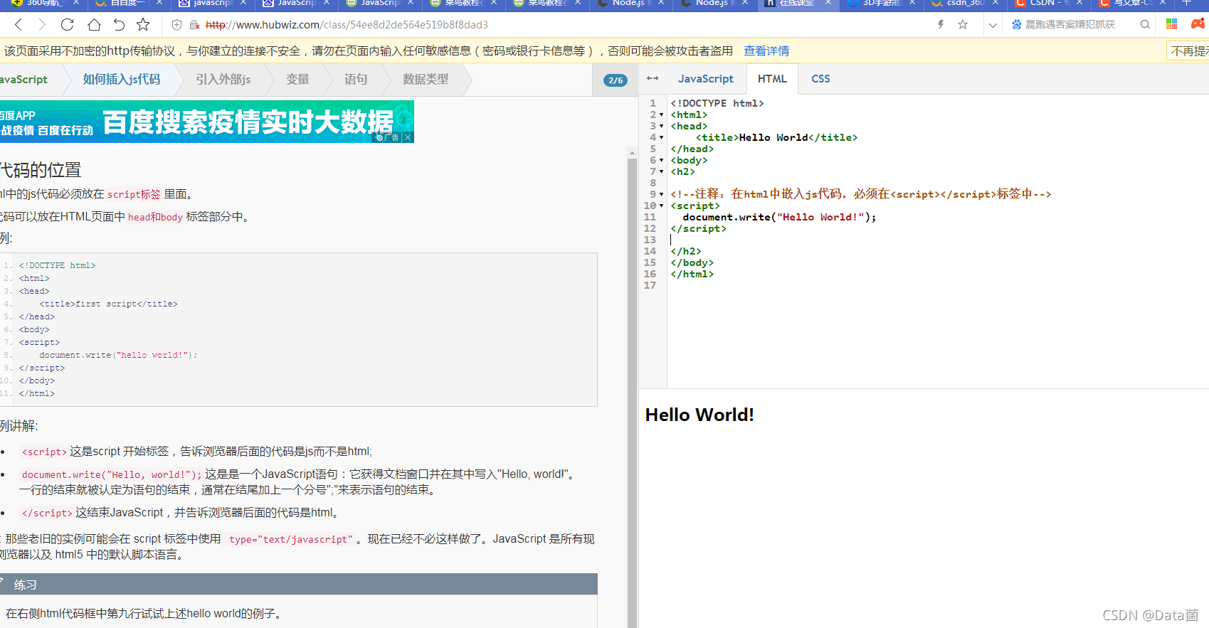Open the four-color grid extension icon
The width and height of the screenshot is (1209, 628).
pos(1171,24)
